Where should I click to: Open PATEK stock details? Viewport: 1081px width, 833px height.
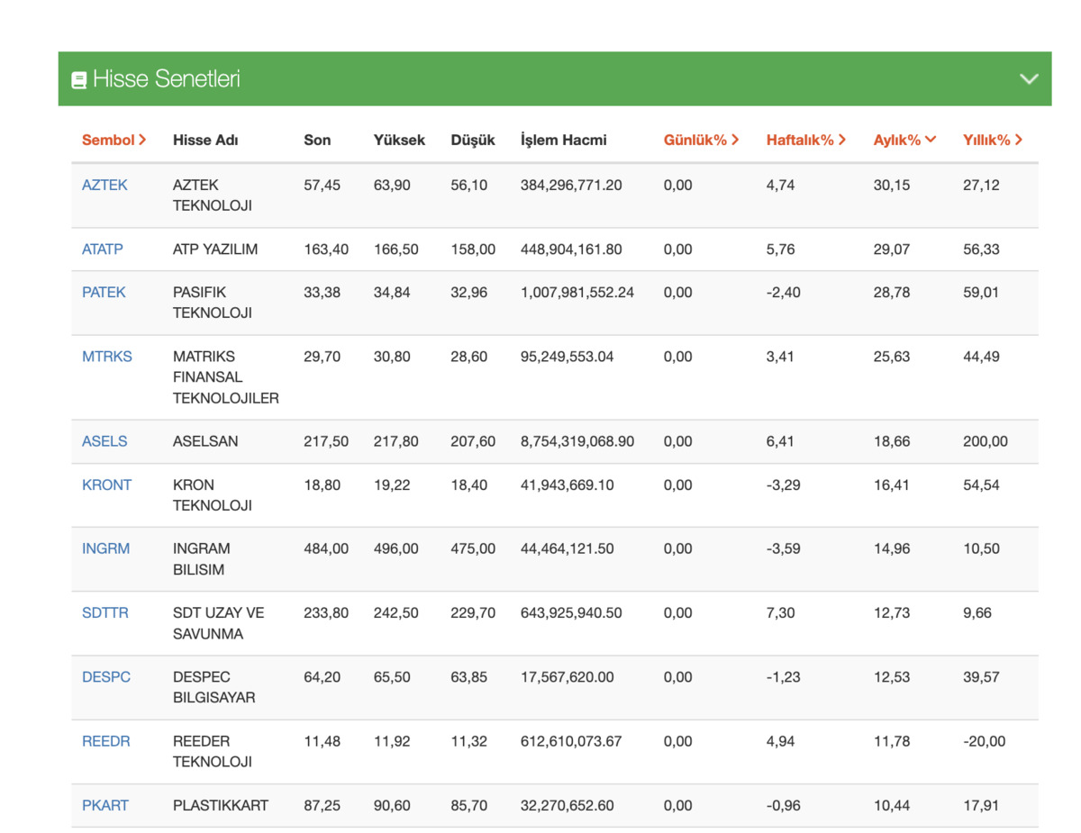104,292
